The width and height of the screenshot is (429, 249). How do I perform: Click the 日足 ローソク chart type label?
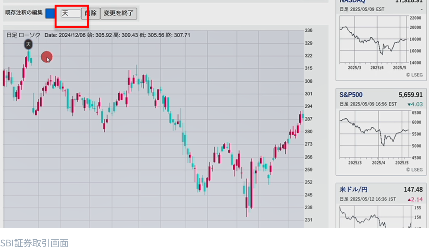(x=23, y=35)
